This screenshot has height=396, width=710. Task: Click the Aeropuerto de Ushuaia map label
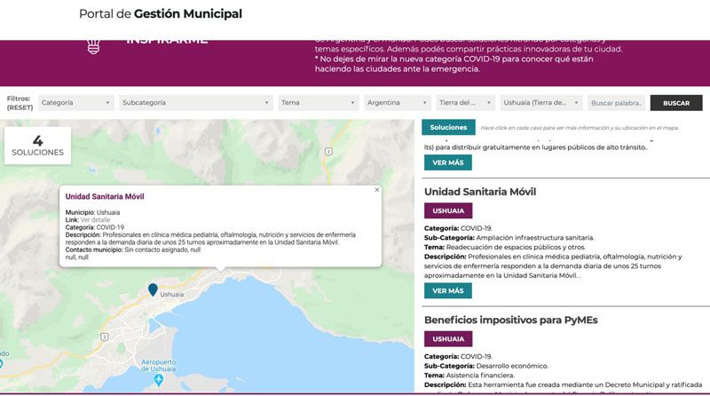[159, 365]
